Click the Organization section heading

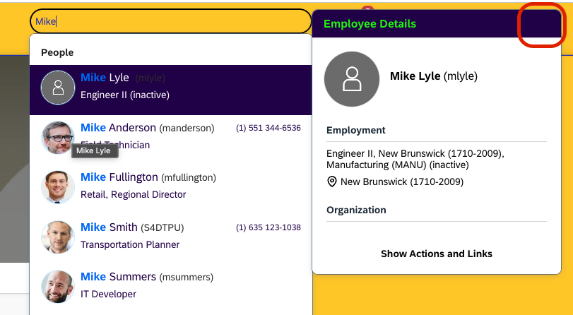point(356,210)
